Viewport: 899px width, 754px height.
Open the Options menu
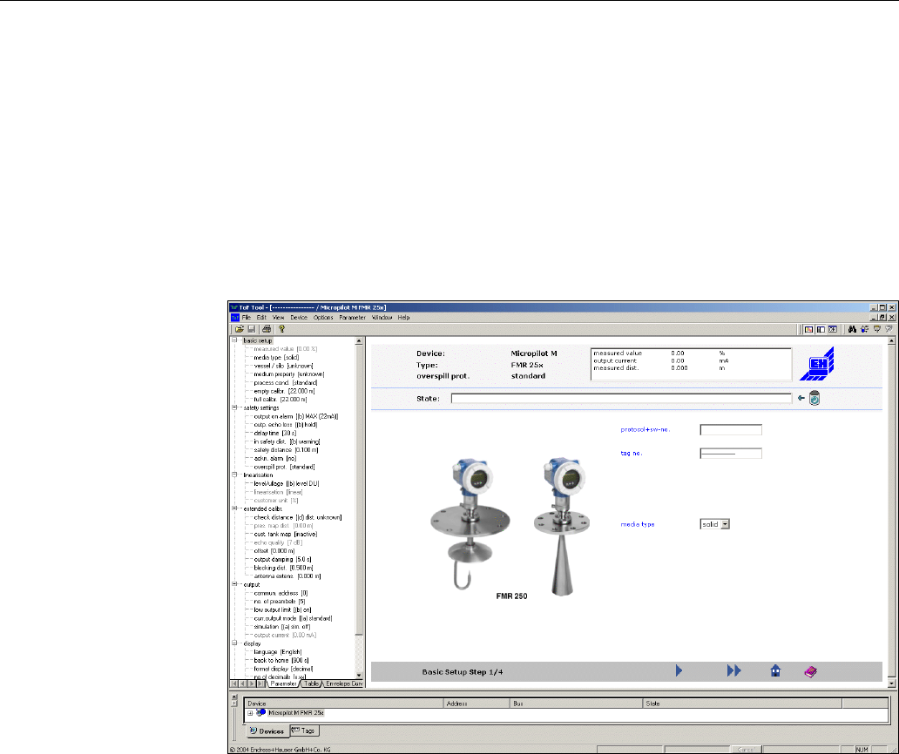coord(323,318)
